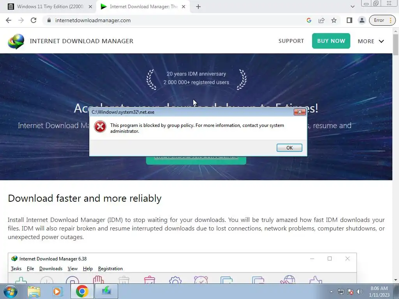This screenshot has height=299, width=399.
Task: Click the Action Center flag icon
Action: coord(350,292)
